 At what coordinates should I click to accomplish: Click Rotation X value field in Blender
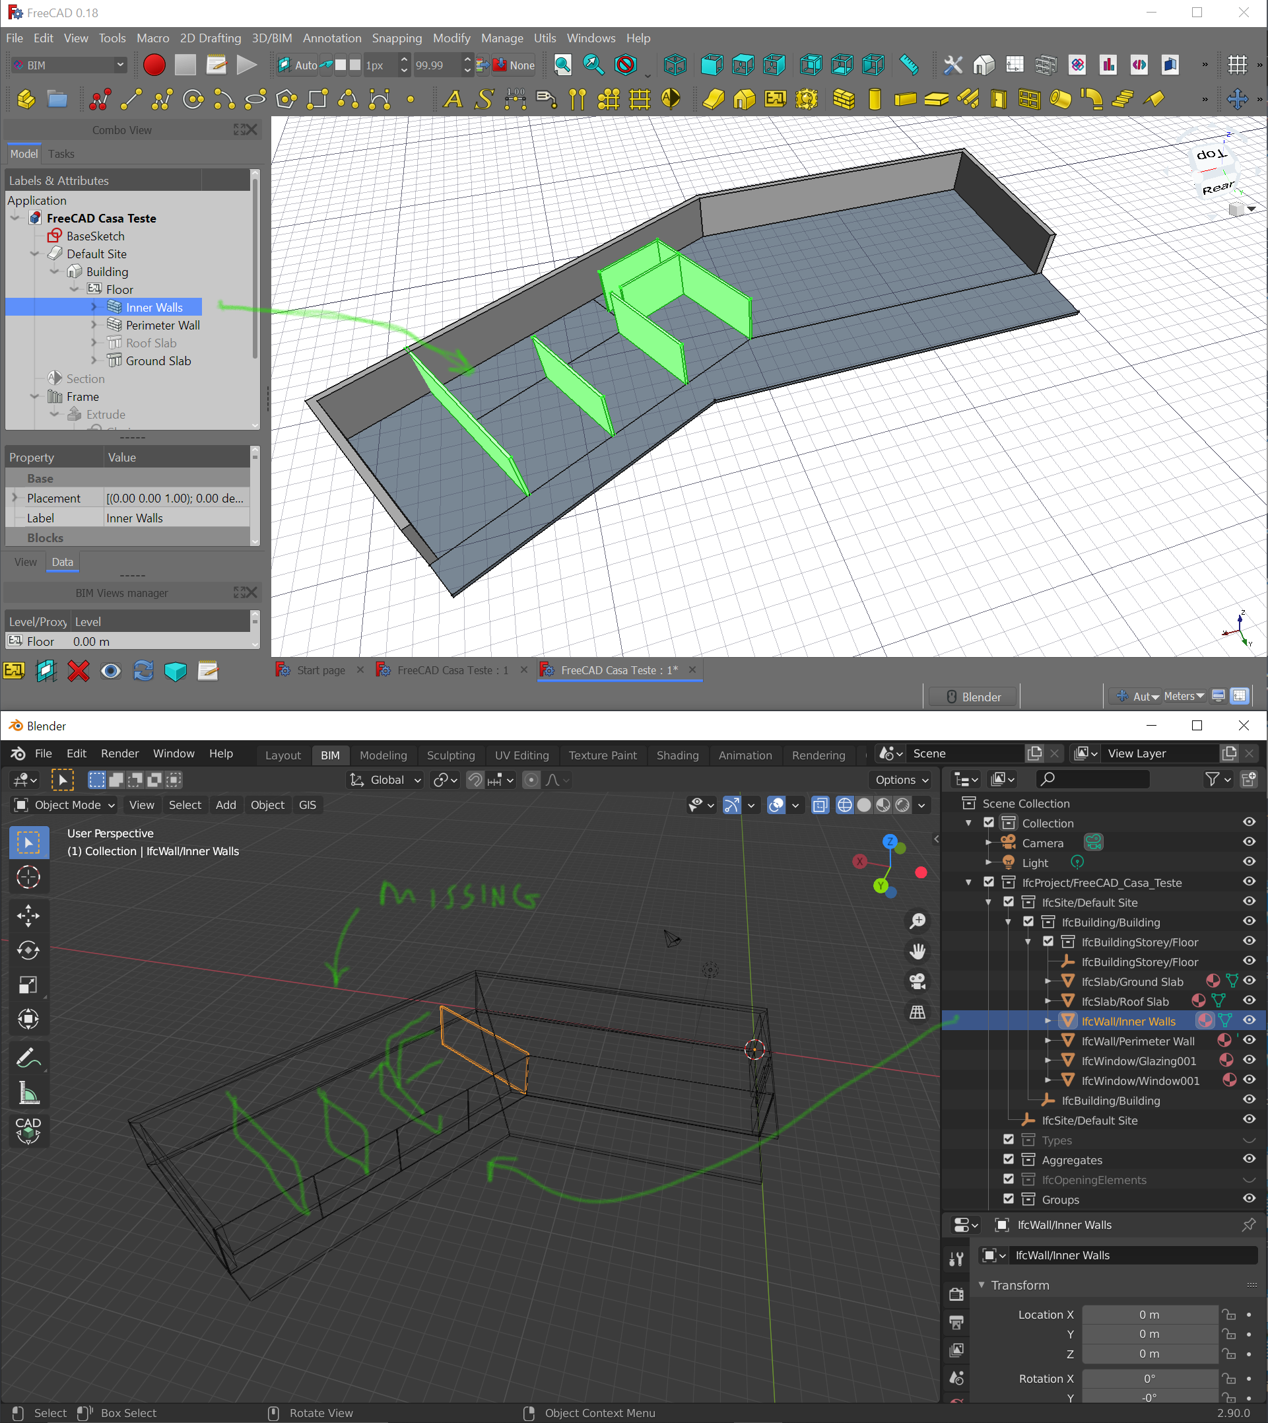[1149, 1378]
